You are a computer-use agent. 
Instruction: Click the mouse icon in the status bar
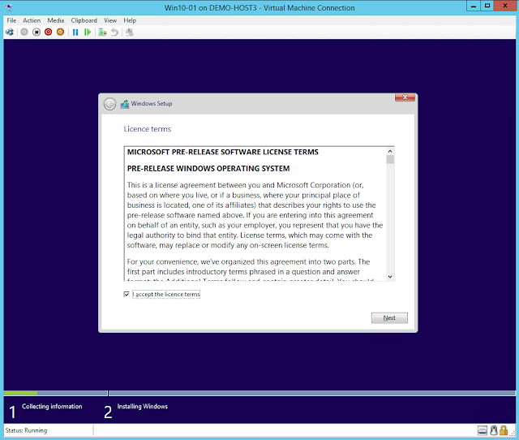tap(492, 430)
